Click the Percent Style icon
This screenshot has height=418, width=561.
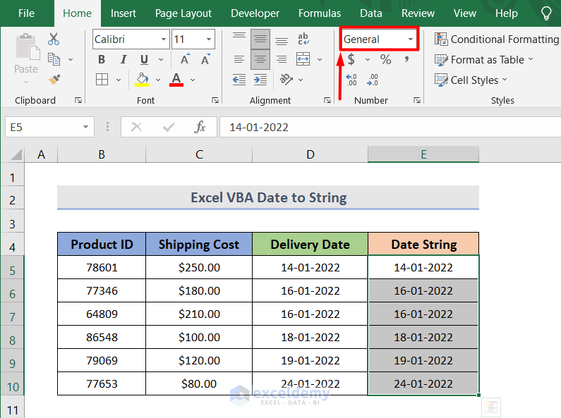[385, 60]
